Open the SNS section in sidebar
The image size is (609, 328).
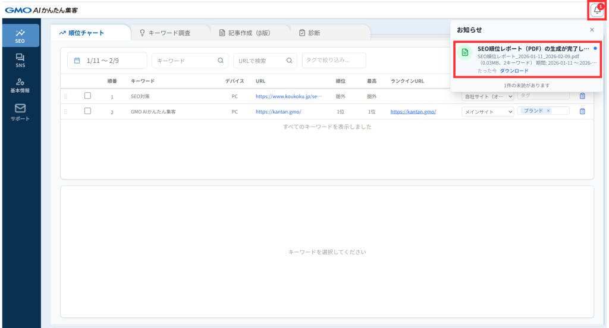(x=20, y=60)
